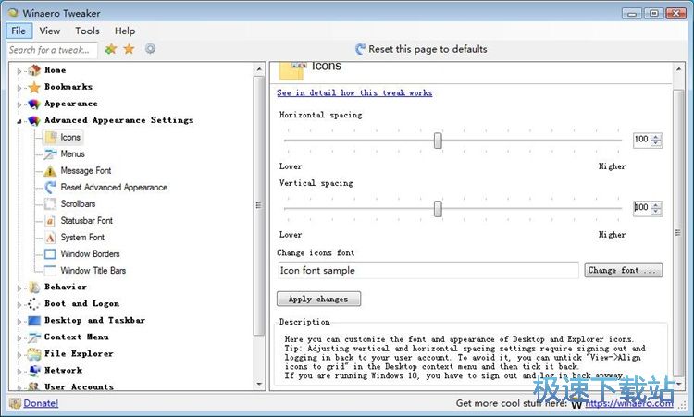
Task: Focus the Search for a tweak field
Action: (52, 50)
